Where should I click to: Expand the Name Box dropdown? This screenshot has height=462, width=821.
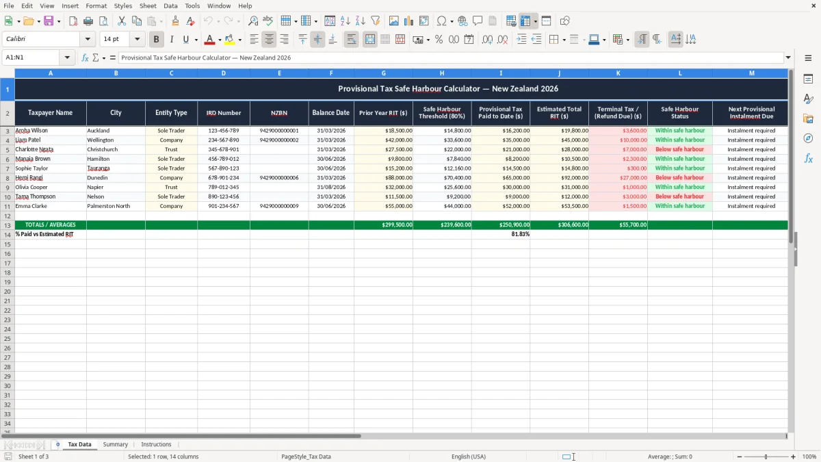tap(67, 57)
